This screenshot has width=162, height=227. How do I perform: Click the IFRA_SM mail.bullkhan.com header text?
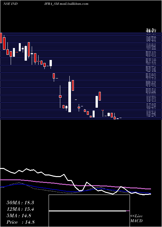pos(66,4)
